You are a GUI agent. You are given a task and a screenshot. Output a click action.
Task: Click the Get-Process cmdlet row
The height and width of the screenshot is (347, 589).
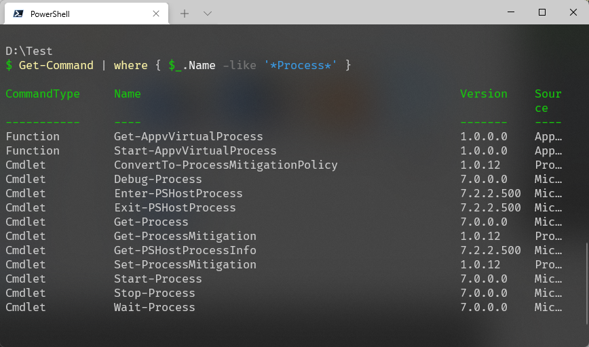point(284,222)
